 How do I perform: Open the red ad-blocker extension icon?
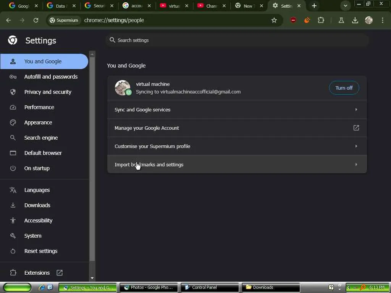point(293,20)
